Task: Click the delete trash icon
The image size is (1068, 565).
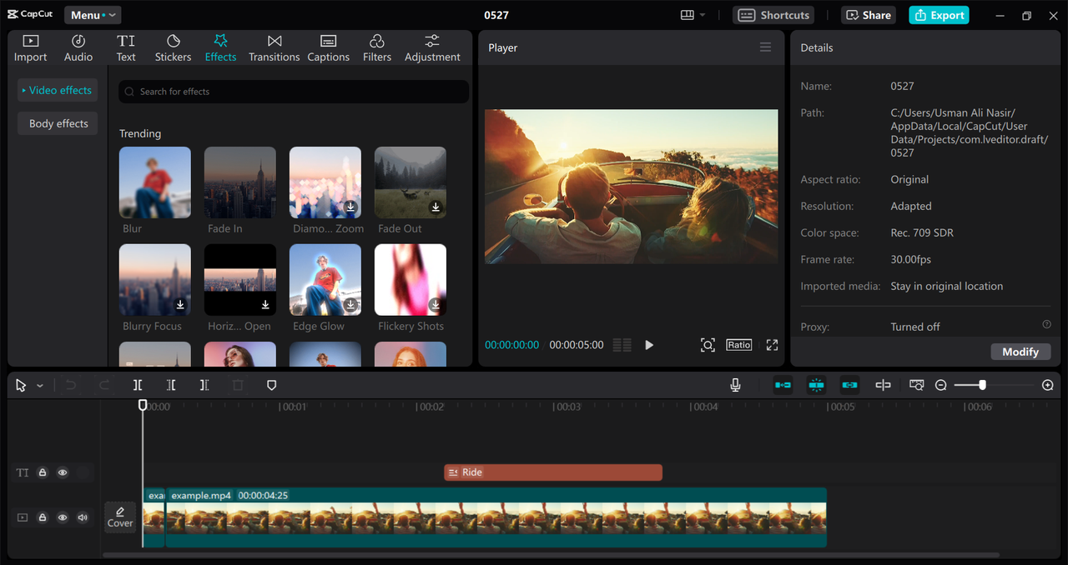Action: point(238,385)
